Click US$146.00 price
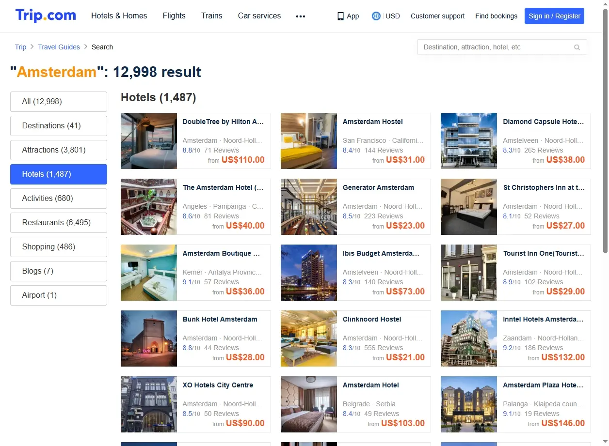This screenshot has width=609, height=446. click(563, 423)
